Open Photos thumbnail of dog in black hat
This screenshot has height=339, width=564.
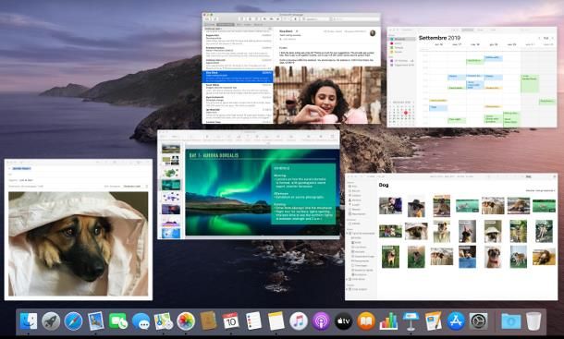[x=416, y=206]
